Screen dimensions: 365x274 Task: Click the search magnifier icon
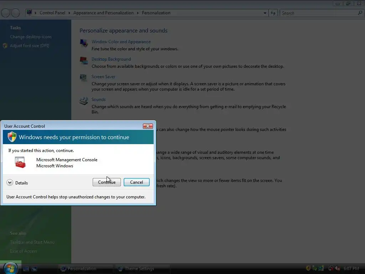click(x=360, y=13)
